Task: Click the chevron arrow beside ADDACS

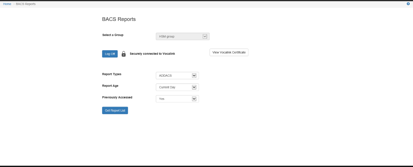Action: coord(194,76)
